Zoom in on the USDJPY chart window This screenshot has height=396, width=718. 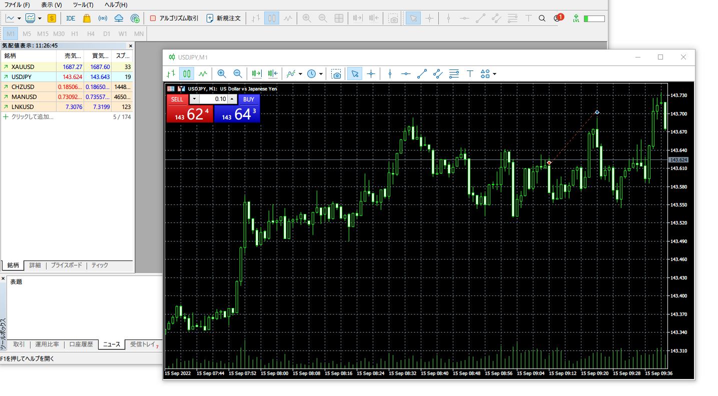click(222, 74)
